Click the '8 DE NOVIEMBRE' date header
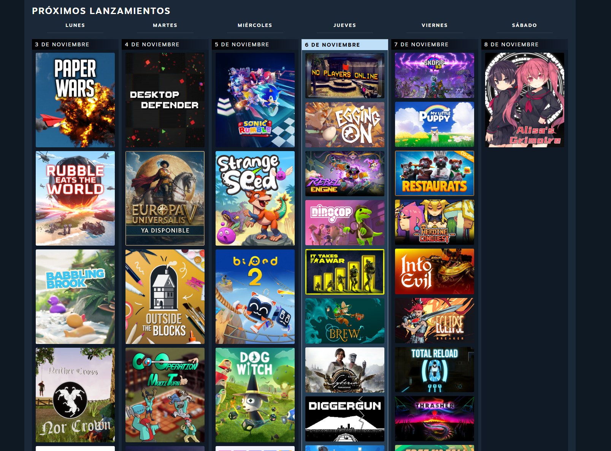Image resolution: width=611 pixels, height=451 pixels. pos(525,44)
